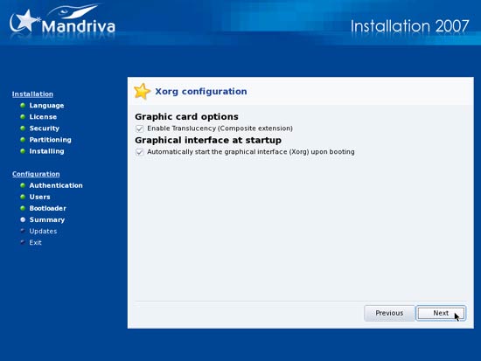Screen dimensions: 481x361
Task: Click green bullet beside Users
Action: 23,197
